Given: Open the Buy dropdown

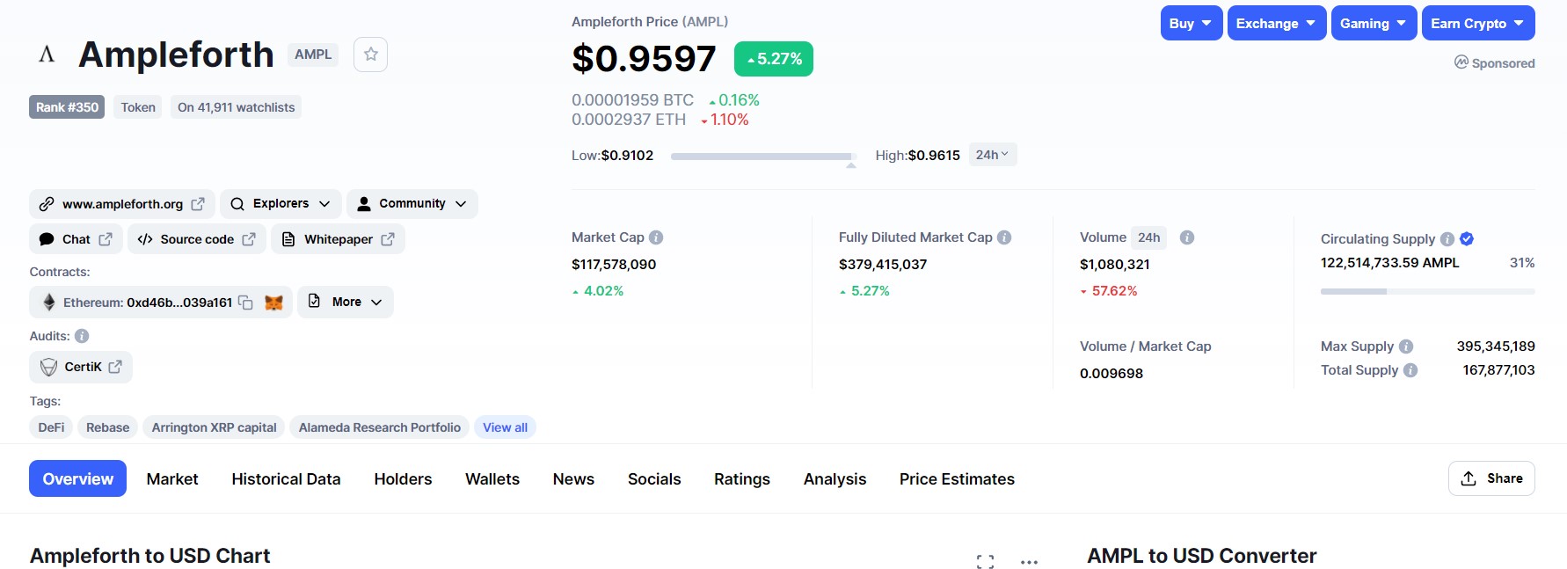Looking at the screenshot, I should coord(1192,24).
